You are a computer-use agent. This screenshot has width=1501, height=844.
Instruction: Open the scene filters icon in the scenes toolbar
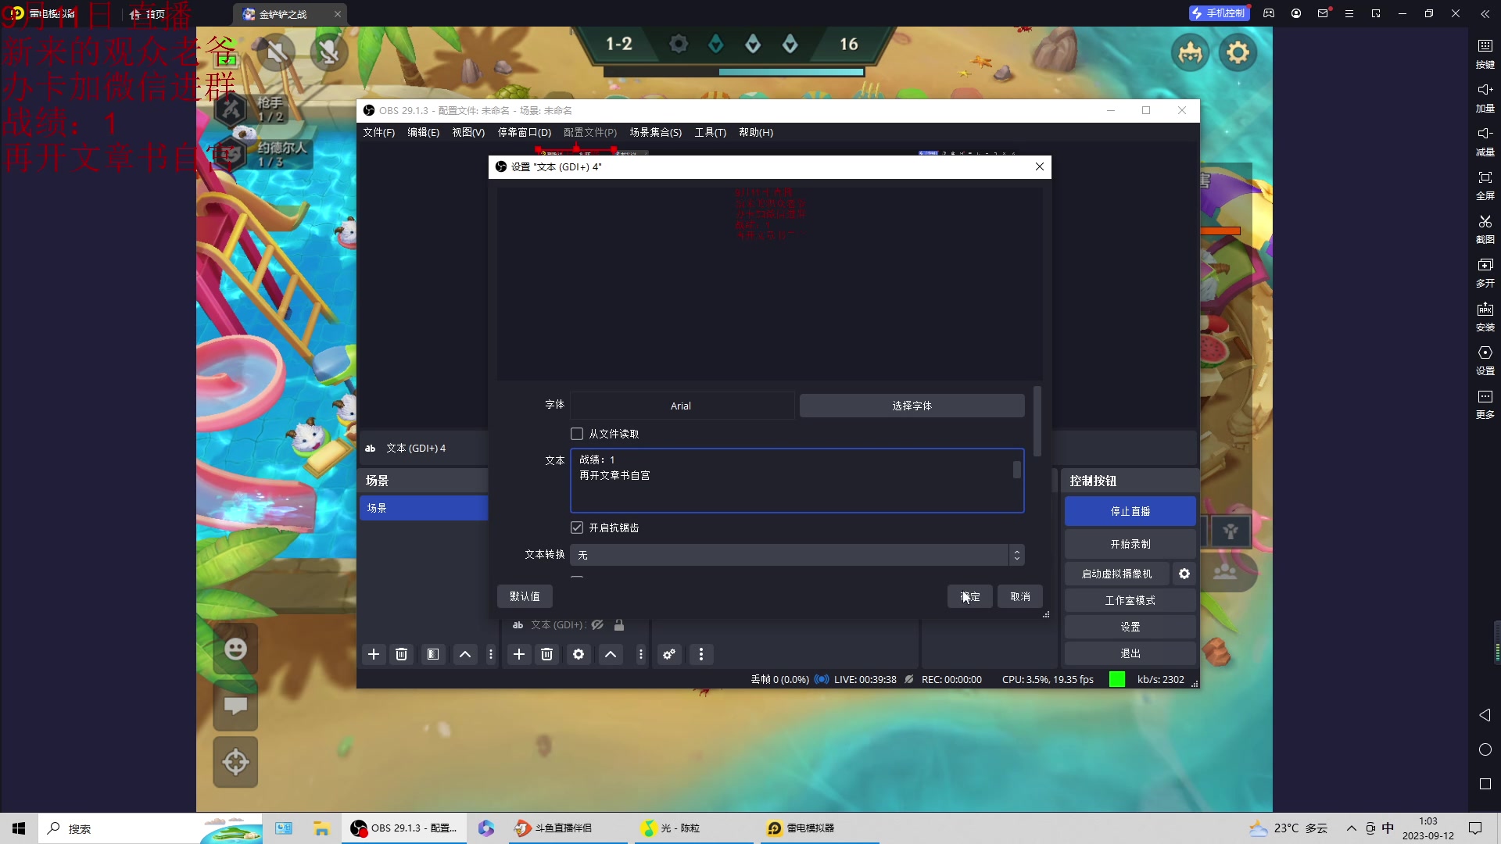[432, 654]
